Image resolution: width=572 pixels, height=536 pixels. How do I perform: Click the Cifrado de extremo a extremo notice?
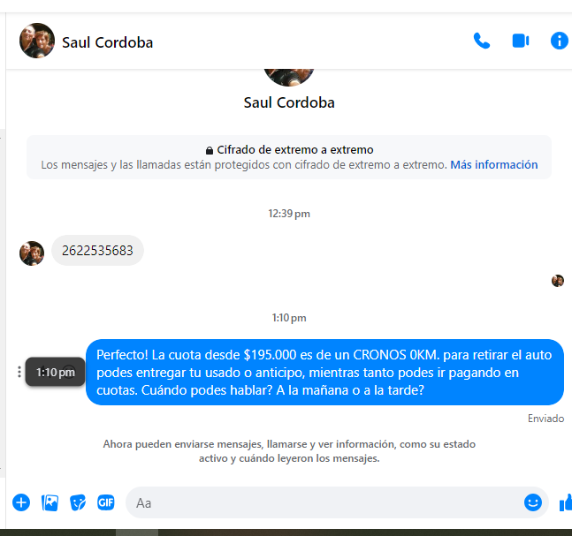289,157
